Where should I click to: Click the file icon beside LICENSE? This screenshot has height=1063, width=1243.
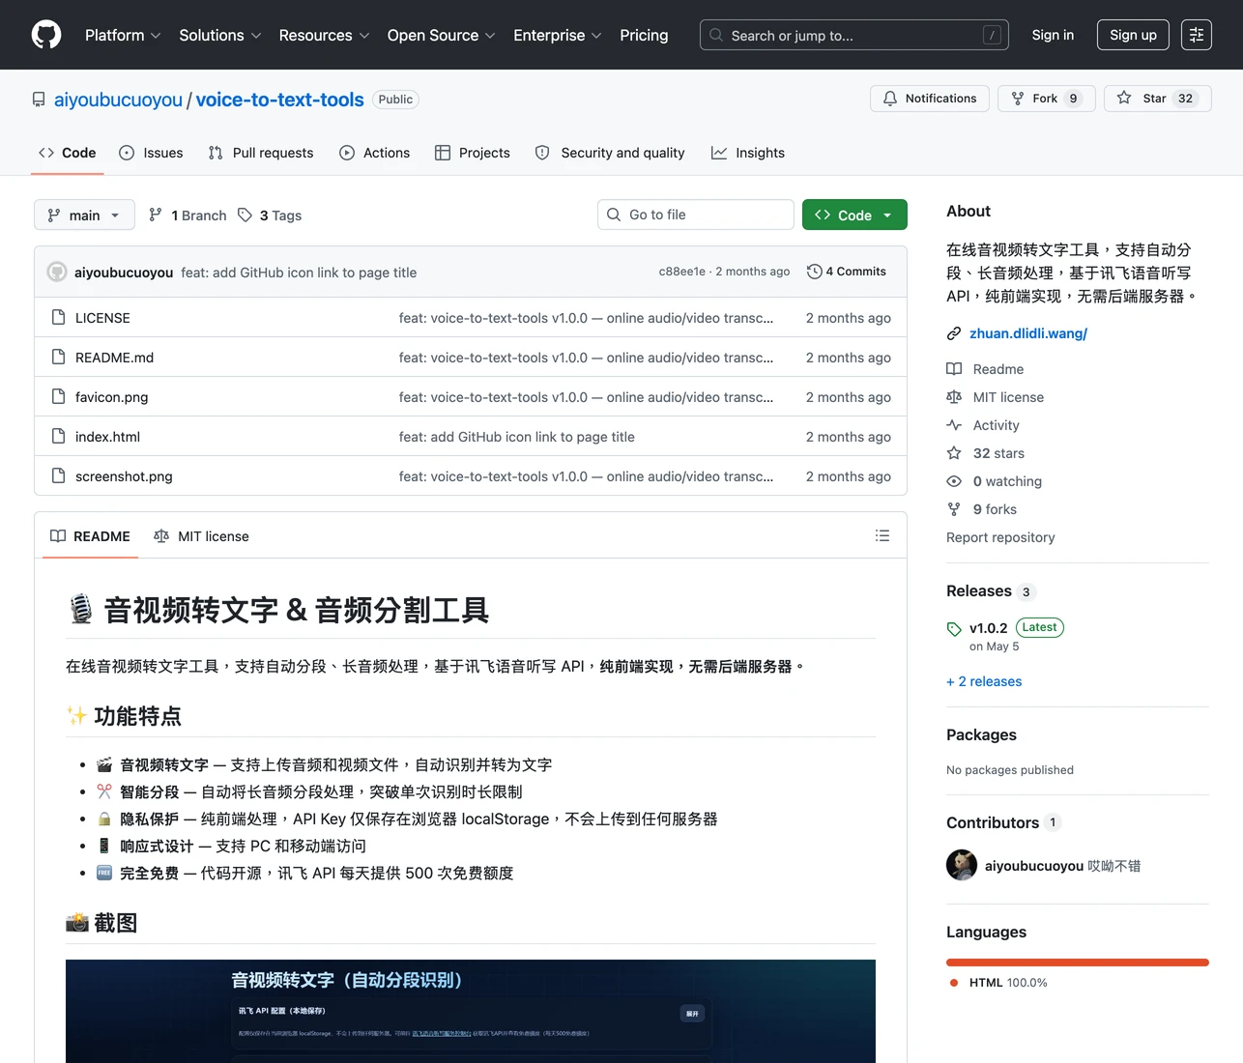point(58,318)
